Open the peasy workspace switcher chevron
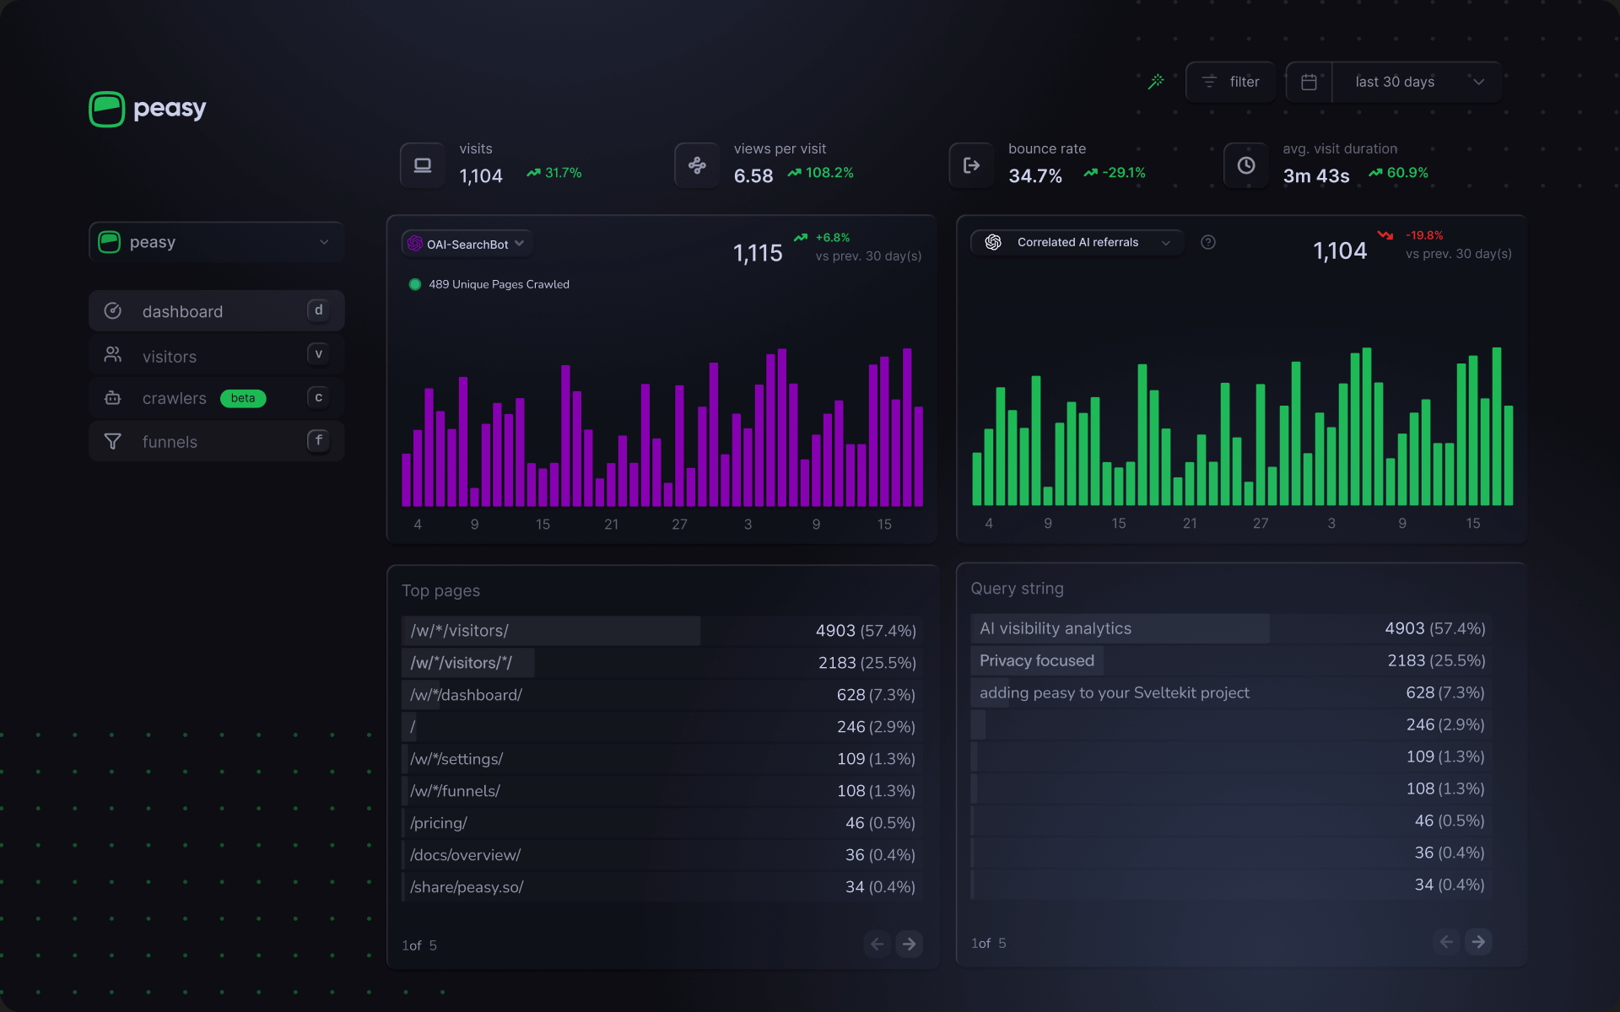 pyautogui.click(x=324, y=242)
